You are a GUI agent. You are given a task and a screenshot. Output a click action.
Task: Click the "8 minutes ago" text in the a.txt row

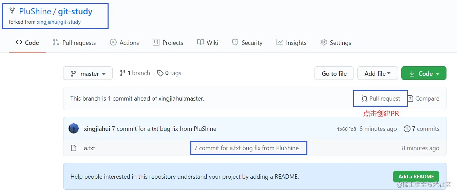click(x=421, y=148)
